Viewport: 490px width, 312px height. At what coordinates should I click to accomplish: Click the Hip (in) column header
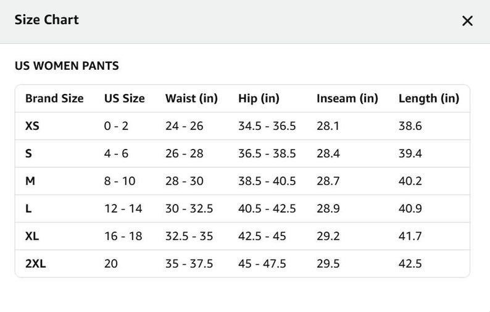tap(259, 98)
